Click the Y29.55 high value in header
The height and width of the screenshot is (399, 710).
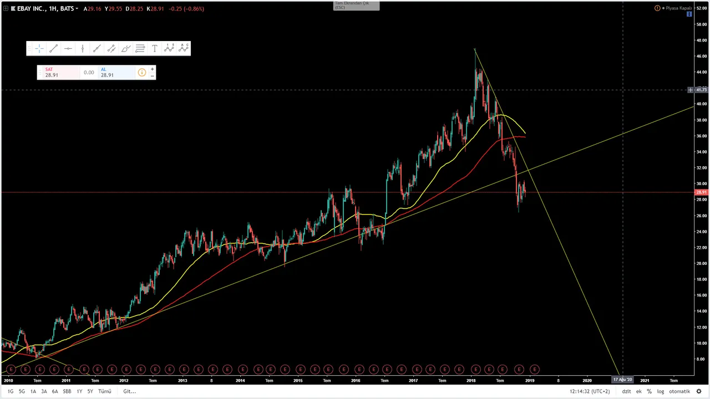[x=113, y=9]
